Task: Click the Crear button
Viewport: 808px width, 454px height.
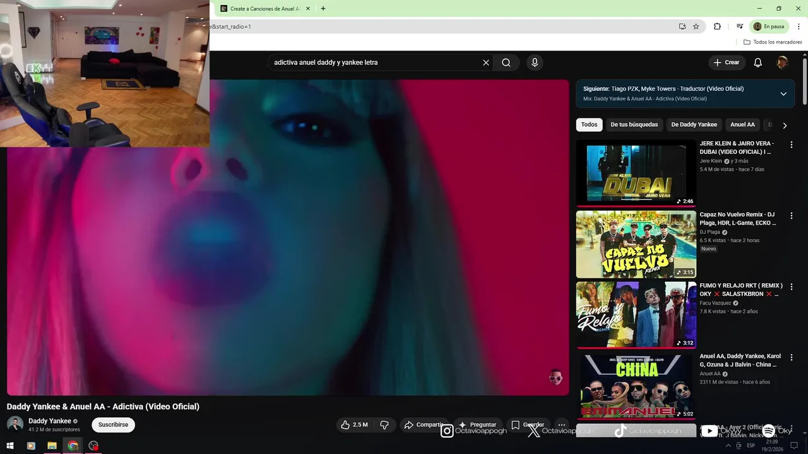Action: point(727,62)
